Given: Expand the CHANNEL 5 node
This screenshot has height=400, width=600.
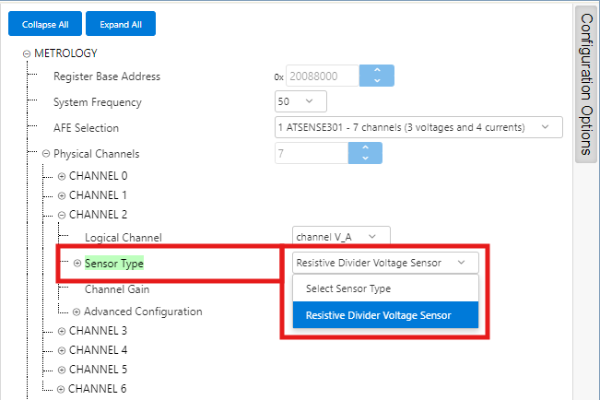Looking at the screenshot, I should point(62,370).
